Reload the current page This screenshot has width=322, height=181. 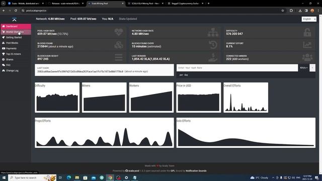point(16,11)
